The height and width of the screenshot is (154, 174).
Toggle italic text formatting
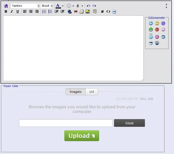point(12,12)
